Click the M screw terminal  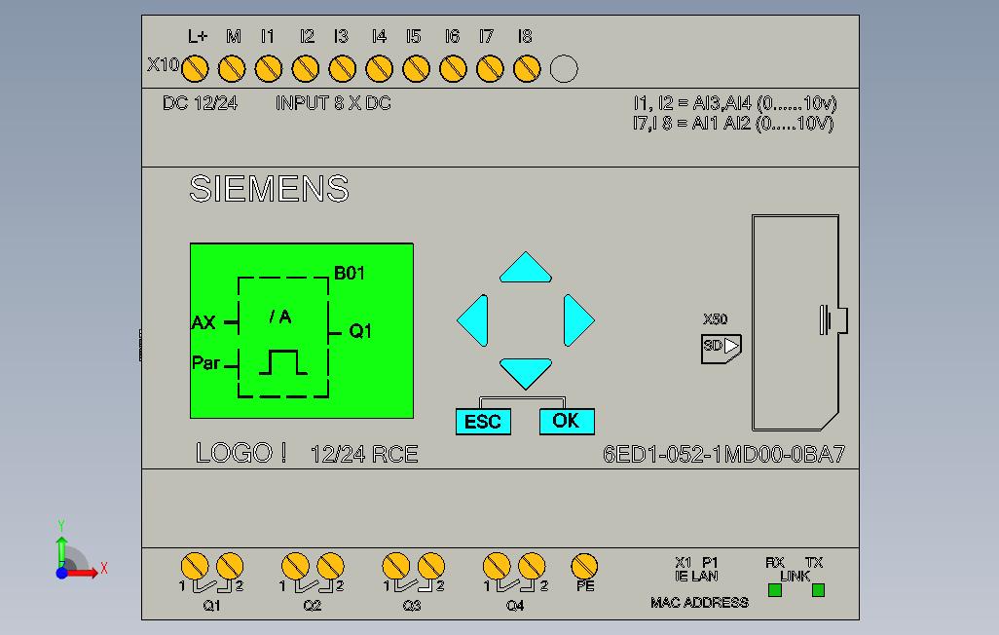tap(232, 69)
